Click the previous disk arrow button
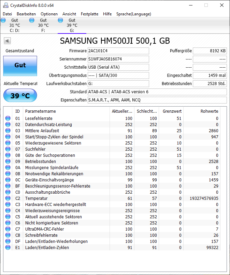Screen dimensions: 230x275 [x=7, y=41]
